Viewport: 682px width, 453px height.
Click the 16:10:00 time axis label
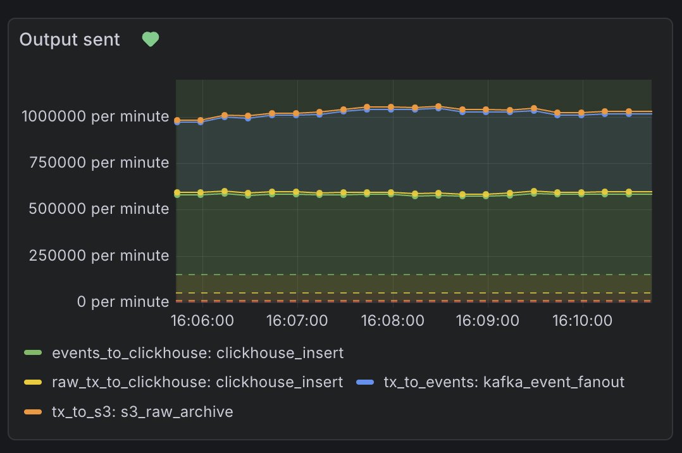583,321
